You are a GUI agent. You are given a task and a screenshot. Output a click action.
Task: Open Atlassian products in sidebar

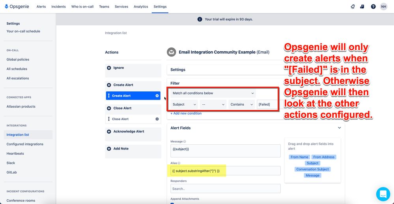click(x=21, y=106)
